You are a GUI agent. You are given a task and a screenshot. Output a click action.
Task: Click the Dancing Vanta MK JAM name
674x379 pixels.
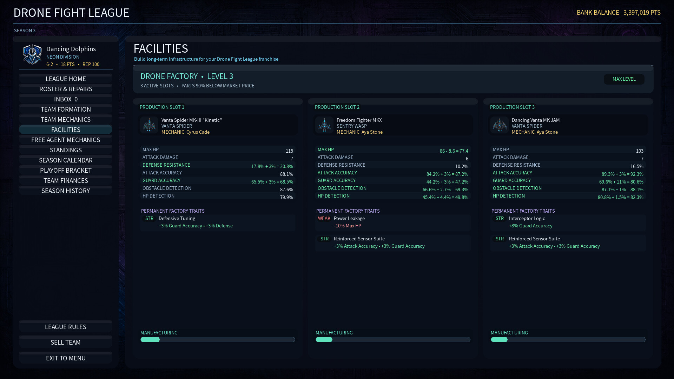pyautogui.click(x=536, y=120)
